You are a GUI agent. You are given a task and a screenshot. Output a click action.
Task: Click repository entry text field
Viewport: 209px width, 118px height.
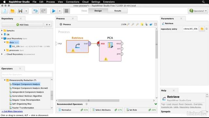tap(191, 29)
